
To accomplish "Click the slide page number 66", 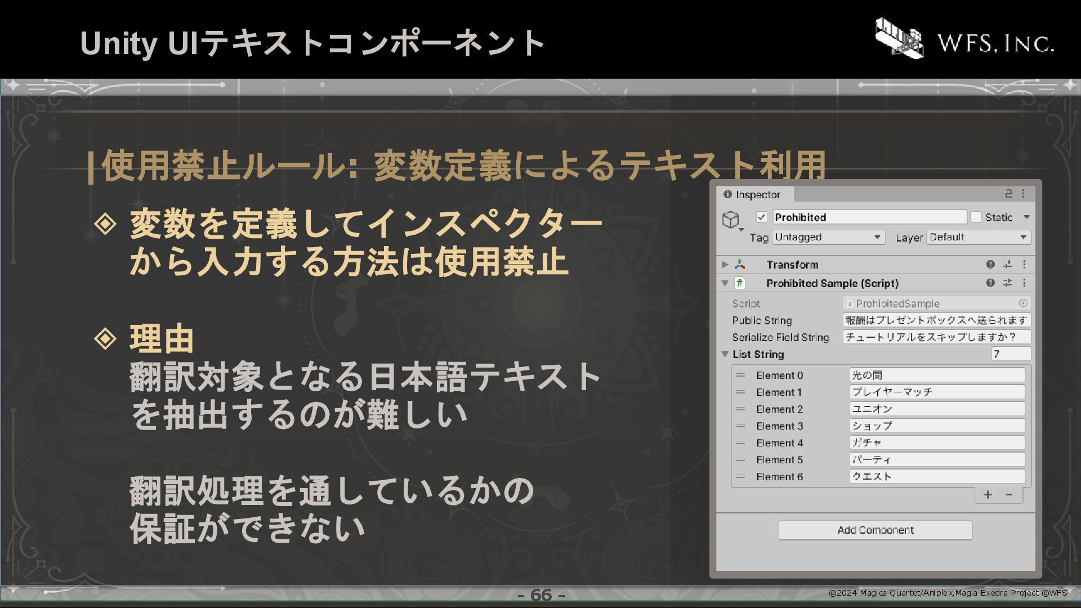I will pyautogui.click(x=541, y=595).
